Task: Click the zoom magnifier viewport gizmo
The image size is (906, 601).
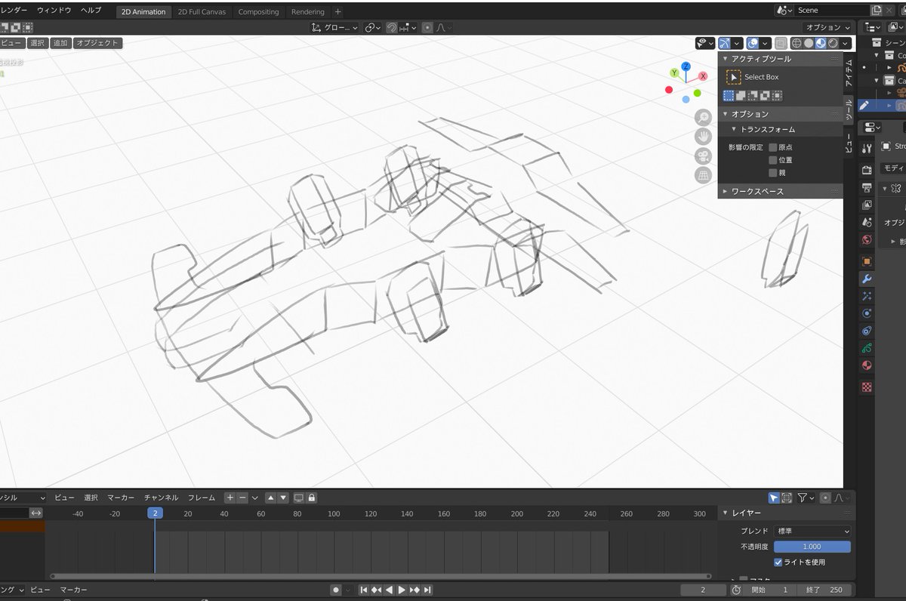Action: tap(703, 118)
